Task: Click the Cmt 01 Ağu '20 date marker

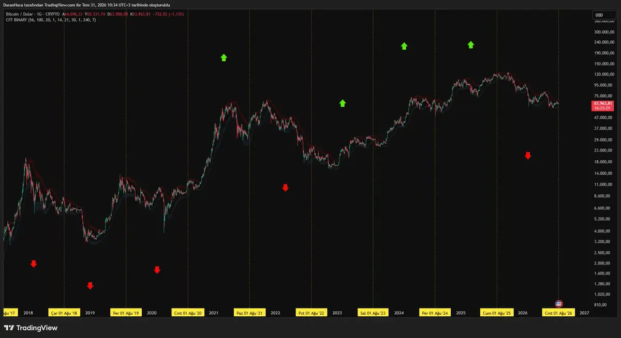Action: [x=188, y=313]
